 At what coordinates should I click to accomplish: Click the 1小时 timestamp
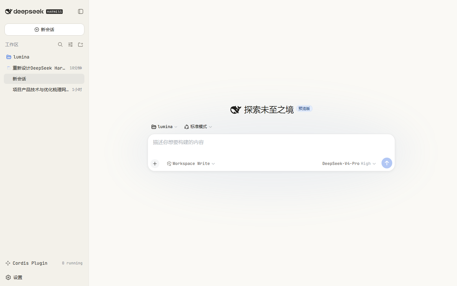(x=77, y=90)
